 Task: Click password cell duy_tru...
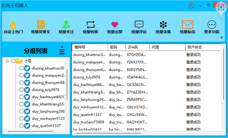[116, 122]
